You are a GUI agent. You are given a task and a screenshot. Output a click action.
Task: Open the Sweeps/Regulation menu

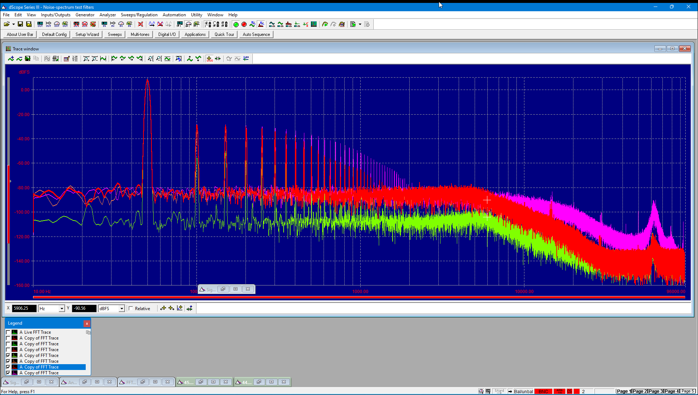coord(139,15)
